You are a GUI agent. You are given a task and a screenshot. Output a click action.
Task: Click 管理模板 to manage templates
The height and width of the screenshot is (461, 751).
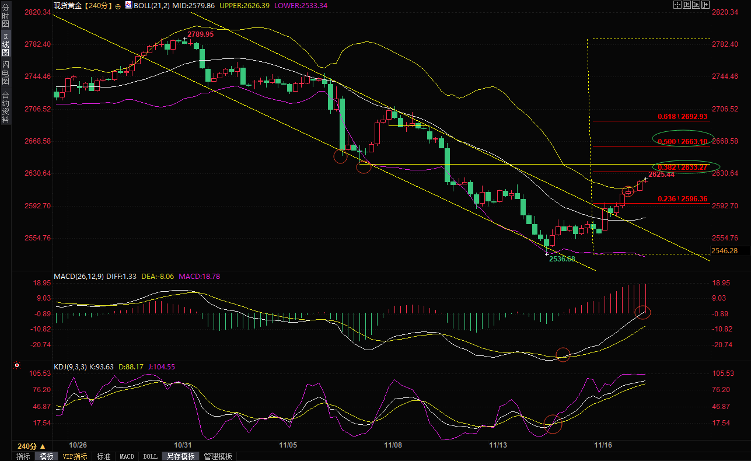[x=218, y=456]
